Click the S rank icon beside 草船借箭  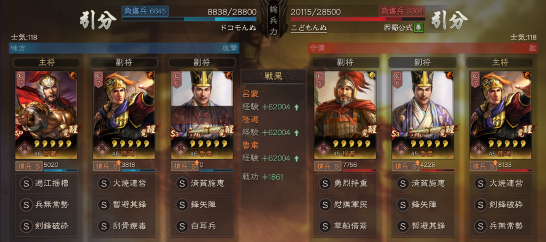325,225
